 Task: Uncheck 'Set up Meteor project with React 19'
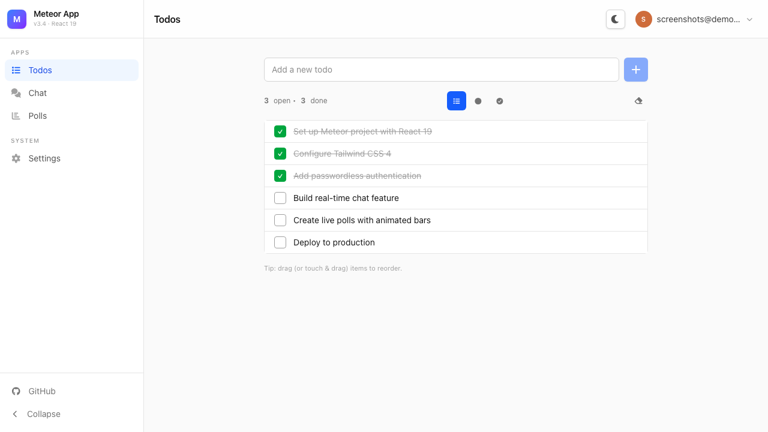(280, 131)
